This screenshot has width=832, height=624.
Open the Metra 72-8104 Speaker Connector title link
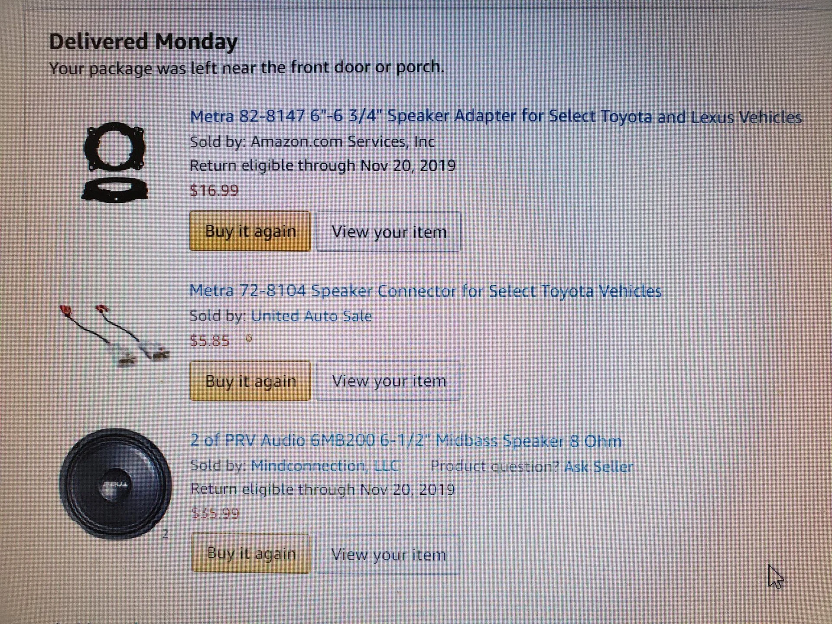(x=425, y=291)
